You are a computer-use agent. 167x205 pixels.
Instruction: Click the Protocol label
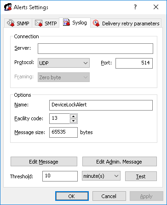pyautogui.click(x=24, y=63)
